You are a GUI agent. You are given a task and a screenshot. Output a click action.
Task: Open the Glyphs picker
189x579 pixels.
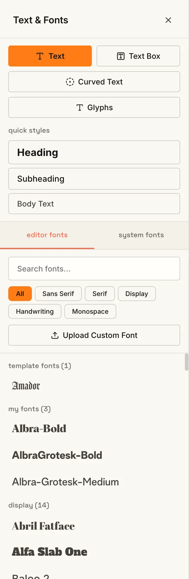tap(94, 108)
